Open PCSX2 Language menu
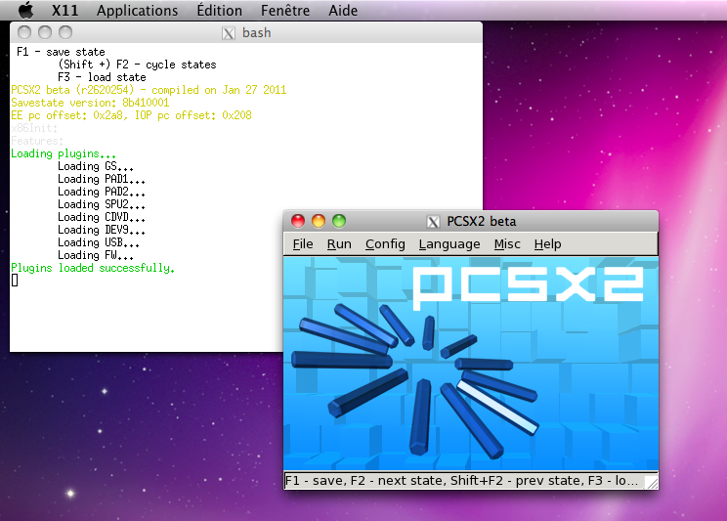 [x=449, y=244]
